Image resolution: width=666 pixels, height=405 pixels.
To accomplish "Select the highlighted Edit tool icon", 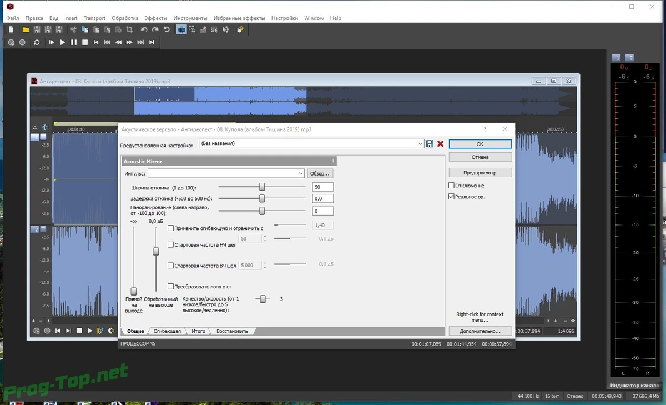I will pos(181,29).
